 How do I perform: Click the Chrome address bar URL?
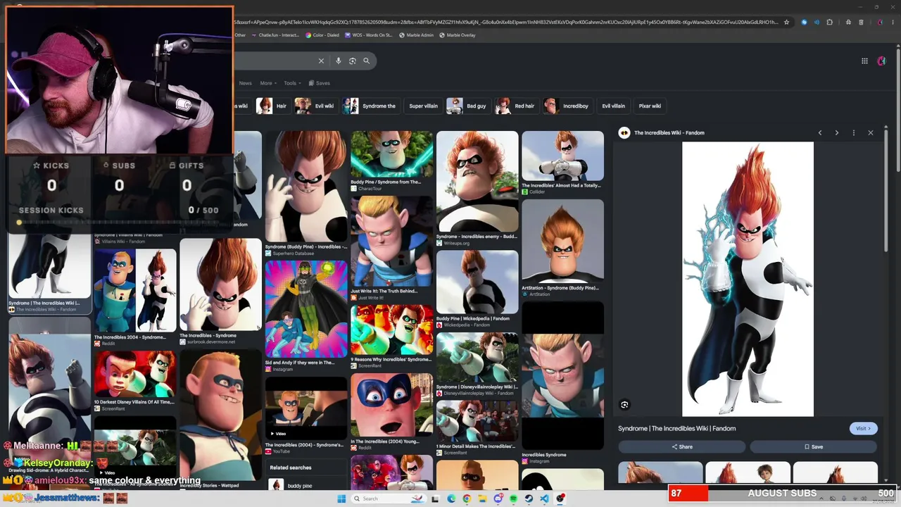(x=507, y=22)
